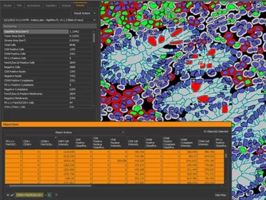Sort by the CD68 Cell Intensity column header
Viewport: 266px width, 200px height.
point(206,143)
